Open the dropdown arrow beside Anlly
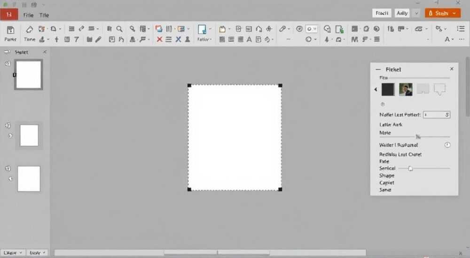Image resolution: width=470 pixels, height=258 pixels. [416, 13]
